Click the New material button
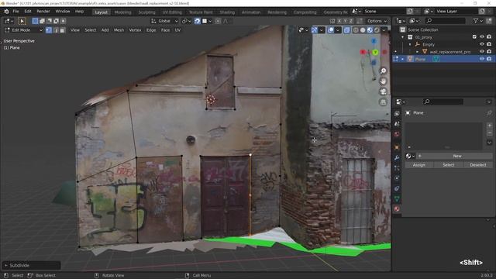 pos(457,156)
